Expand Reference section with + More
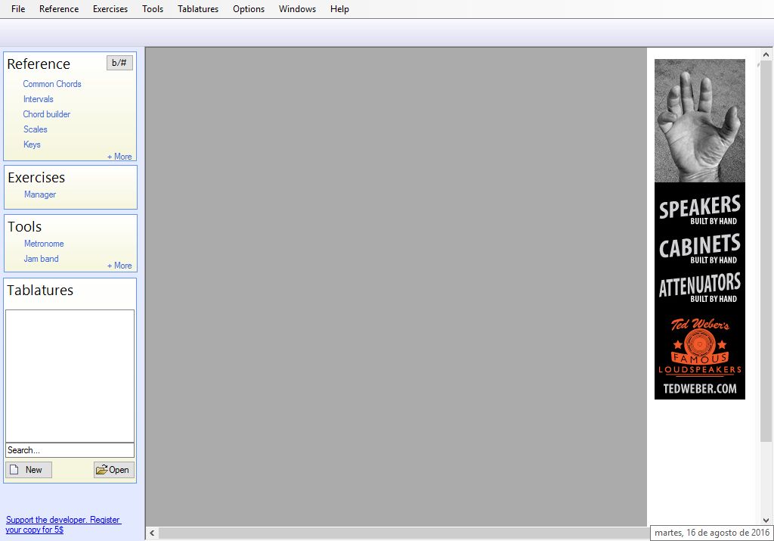This screenshot has width=774, height=541. 119,157
